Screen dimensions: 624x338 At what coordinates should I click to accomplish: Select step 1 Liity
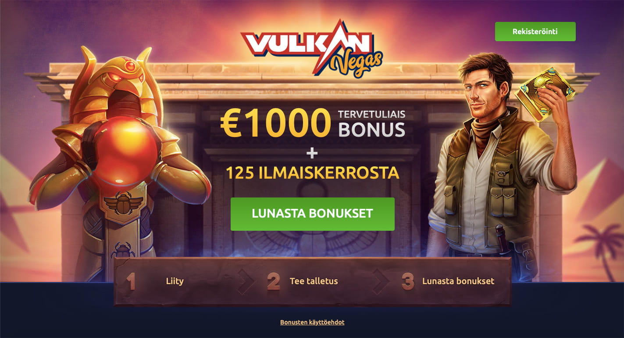[x=175, y=281]
